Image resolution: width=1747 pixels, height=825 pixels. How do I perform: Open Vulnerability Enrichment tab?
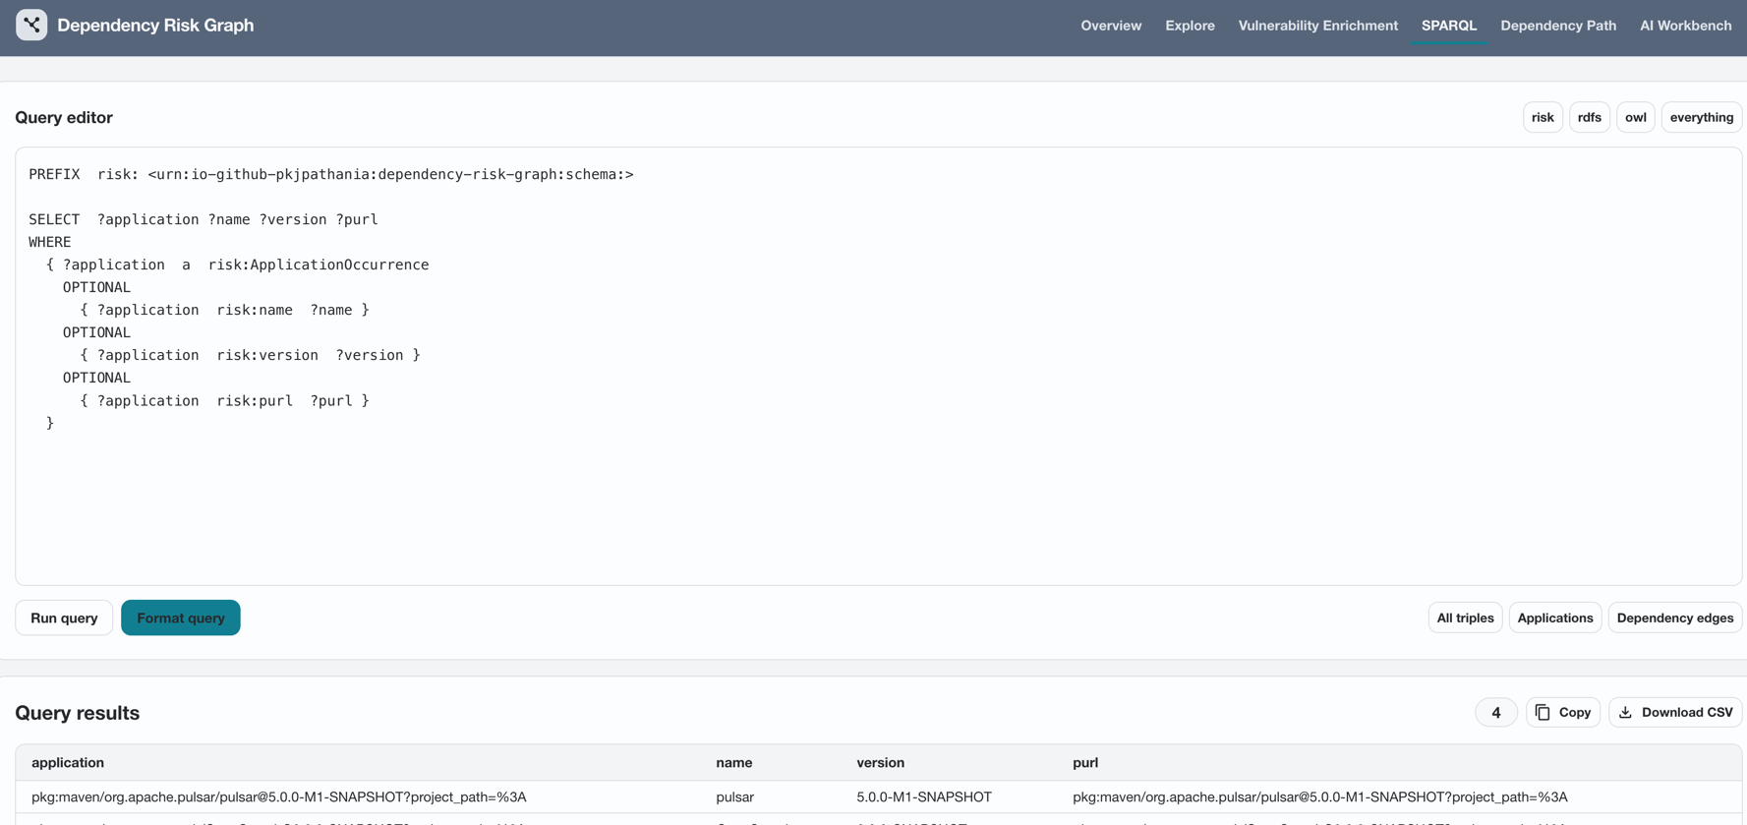tap(1317, 26)
